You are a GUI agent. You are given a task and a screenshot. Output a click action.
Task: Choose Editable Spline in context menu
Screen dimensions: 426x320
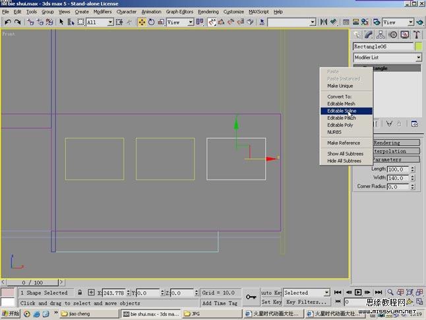[346, 111]
